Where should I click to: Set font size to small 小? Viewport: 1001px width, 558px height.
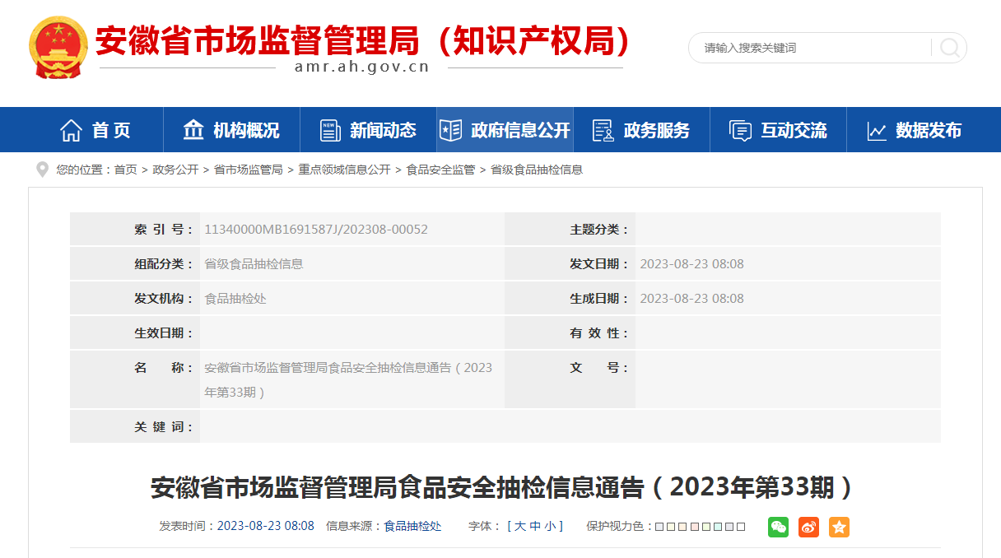point(550,526)
